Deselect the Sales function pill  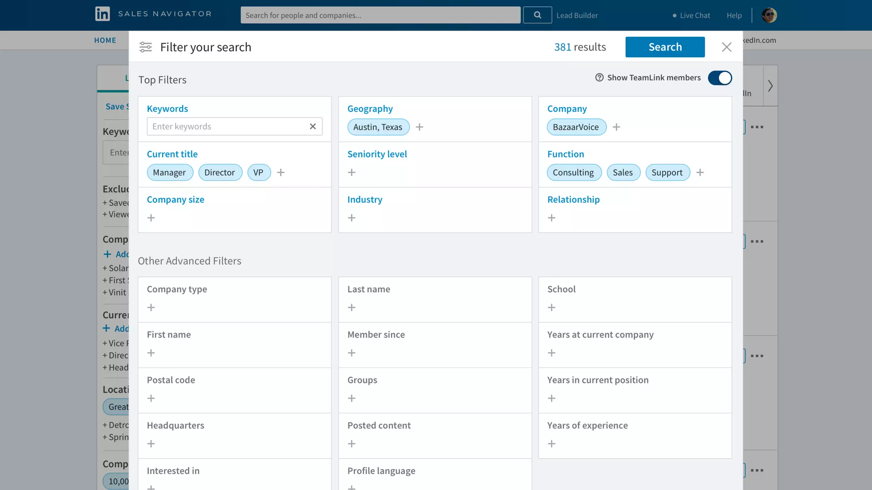pos(623,172)
